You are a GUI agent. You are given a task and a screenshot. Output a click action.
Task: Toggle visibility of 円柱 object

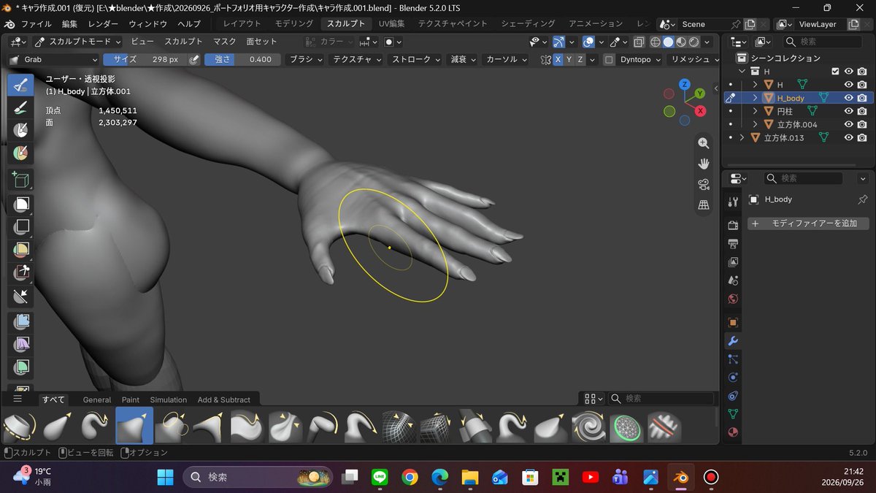point(849,111)
